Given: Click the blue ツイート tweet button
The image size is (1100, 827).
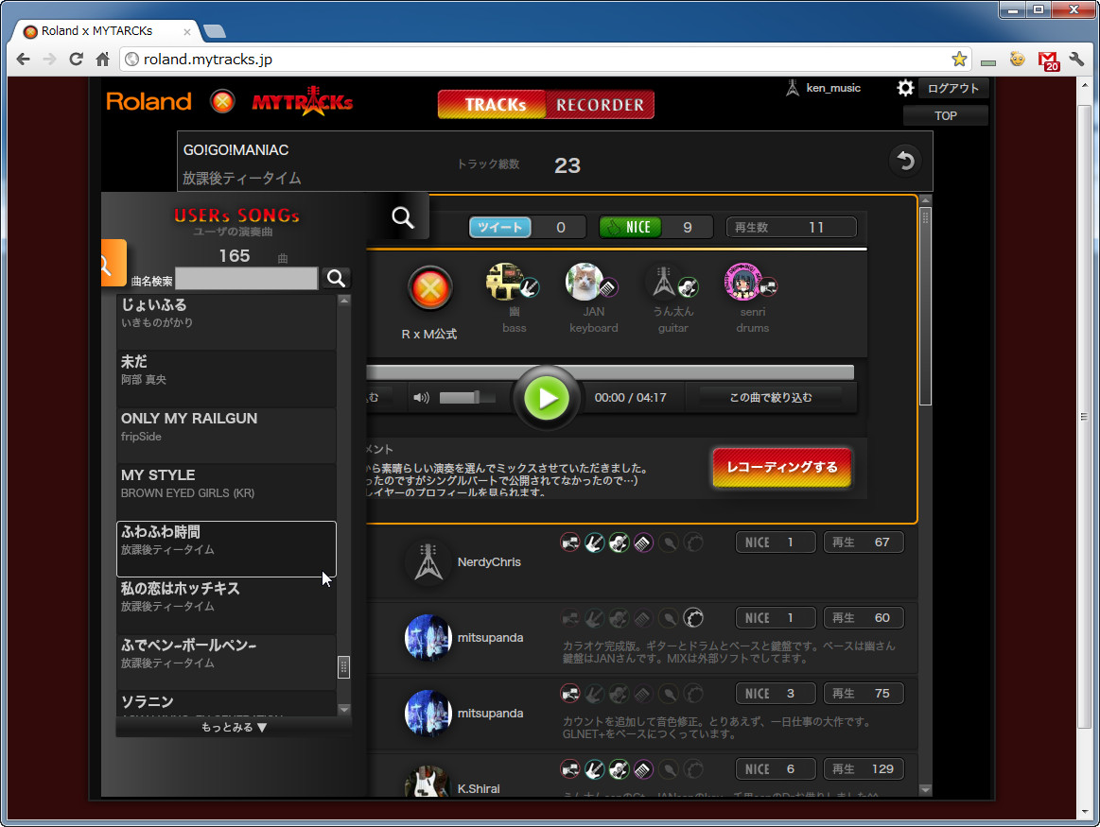Looking at the screenshot, I should pos(500,227).
